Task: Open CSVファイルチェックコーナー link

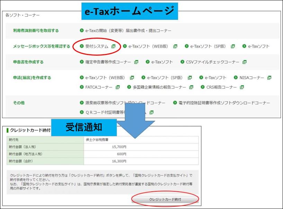Action: [212, 62]
